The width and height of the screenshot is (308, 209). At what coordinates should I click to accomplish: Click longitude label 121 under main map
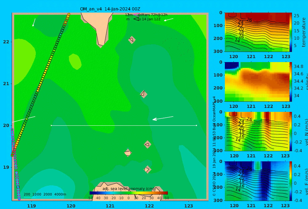pyautogui.click(x=110, y=206)
